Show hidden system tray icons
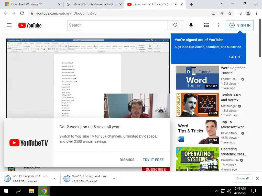The image size is (262, 196). pyautogui.click(x=216, y=191)
